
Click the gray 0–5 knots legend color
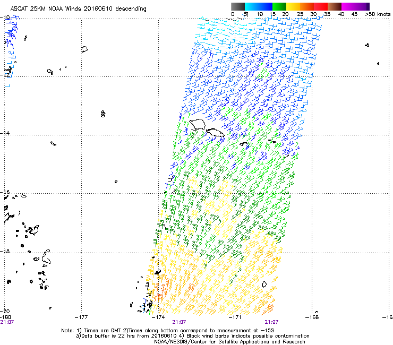click(238, 6)
